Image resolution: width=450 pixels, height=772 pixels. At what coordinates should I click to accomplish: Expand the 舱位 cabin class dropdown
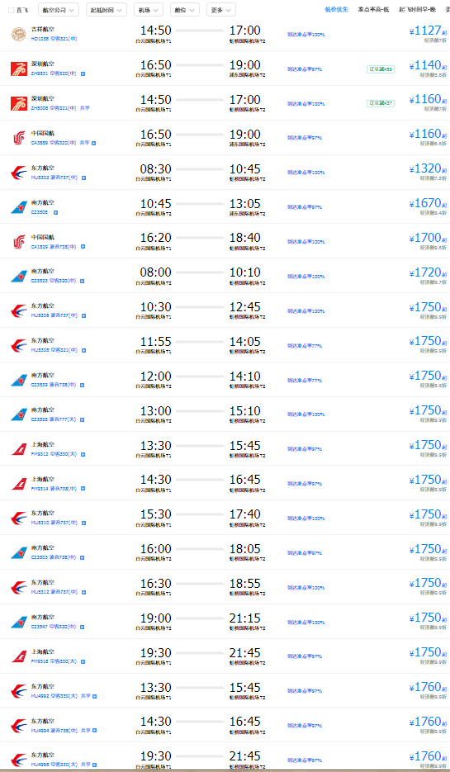[185, 9]
